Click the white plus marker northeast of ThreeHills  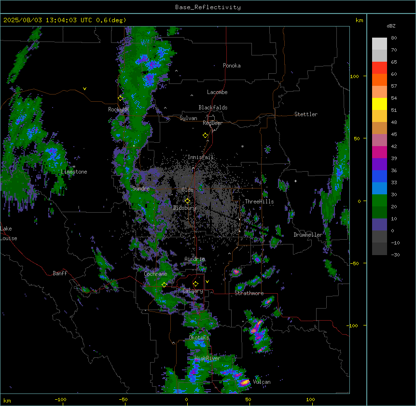pyautogui.click(x=295, y=181)
